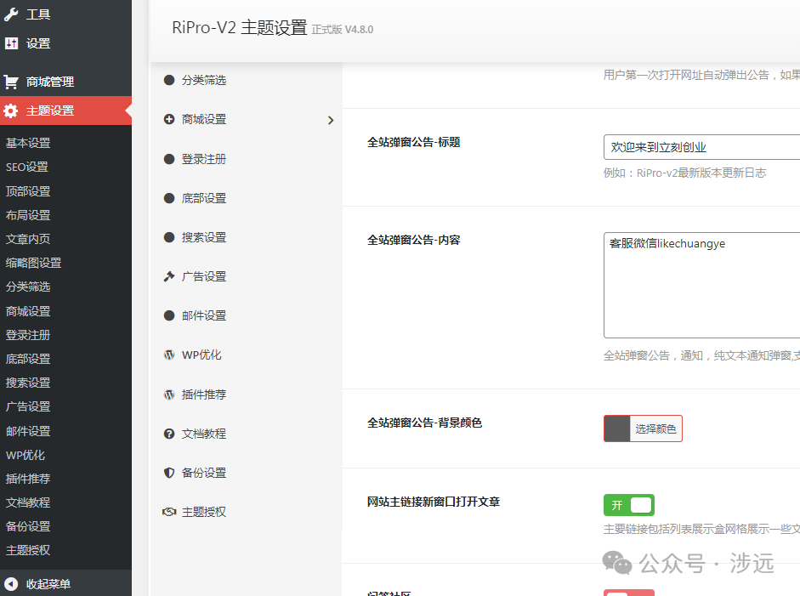
Task: Focus the 全站弹窗公告-内容 textarea
Action: (x=701, y=285)
